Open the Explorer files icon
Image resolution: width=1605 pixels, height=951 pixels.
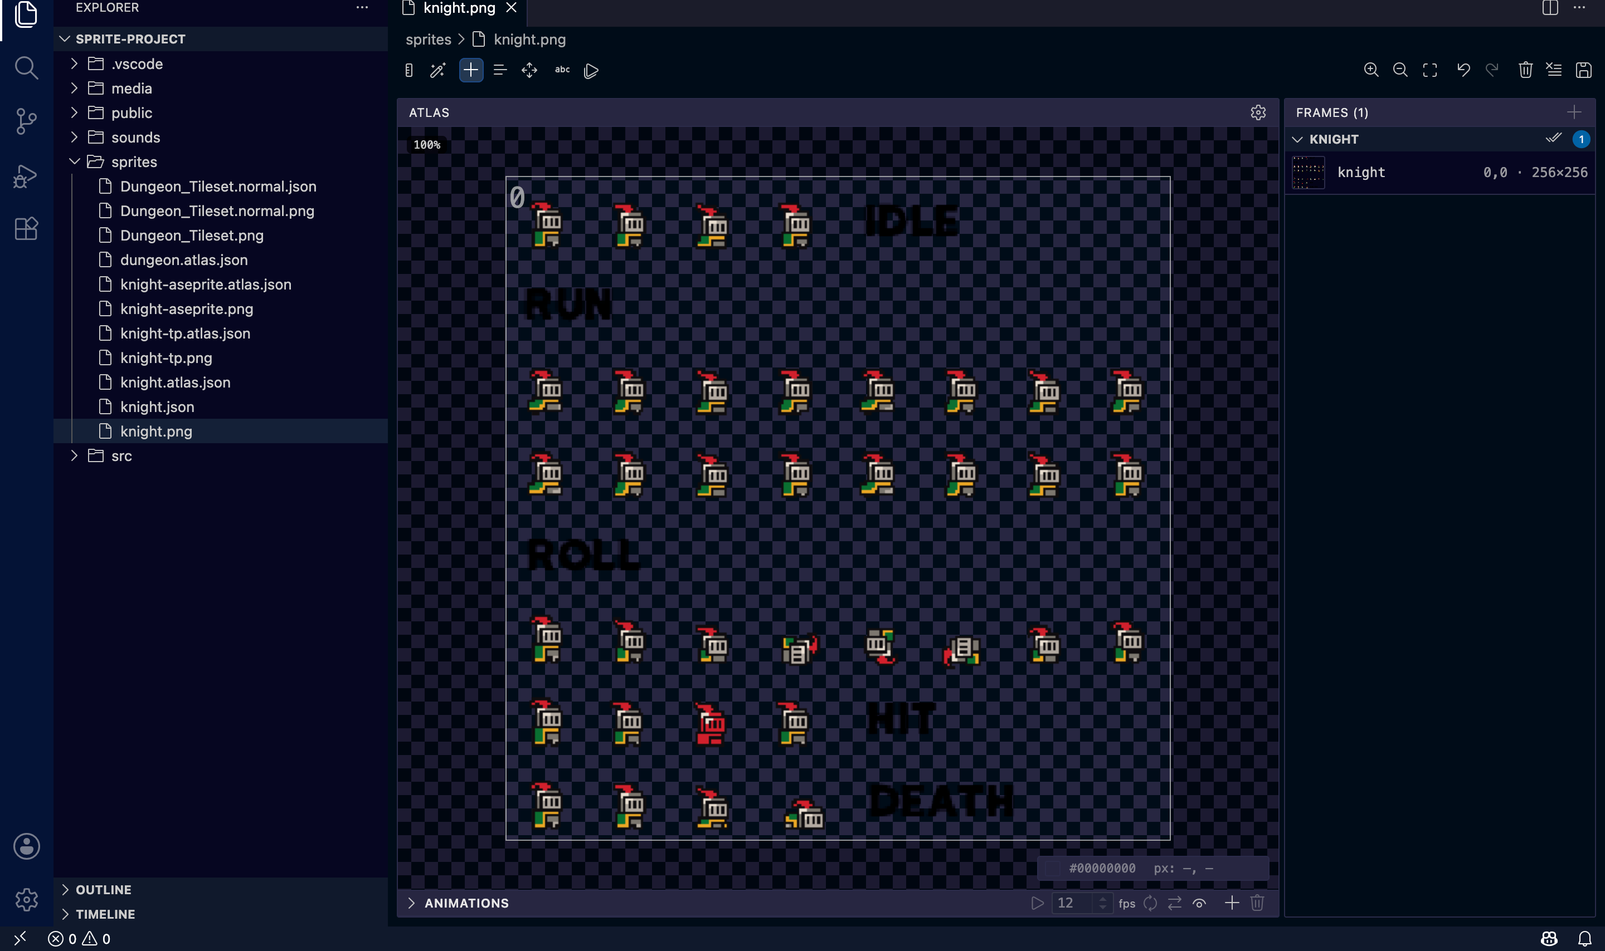[x=26, y=13]
